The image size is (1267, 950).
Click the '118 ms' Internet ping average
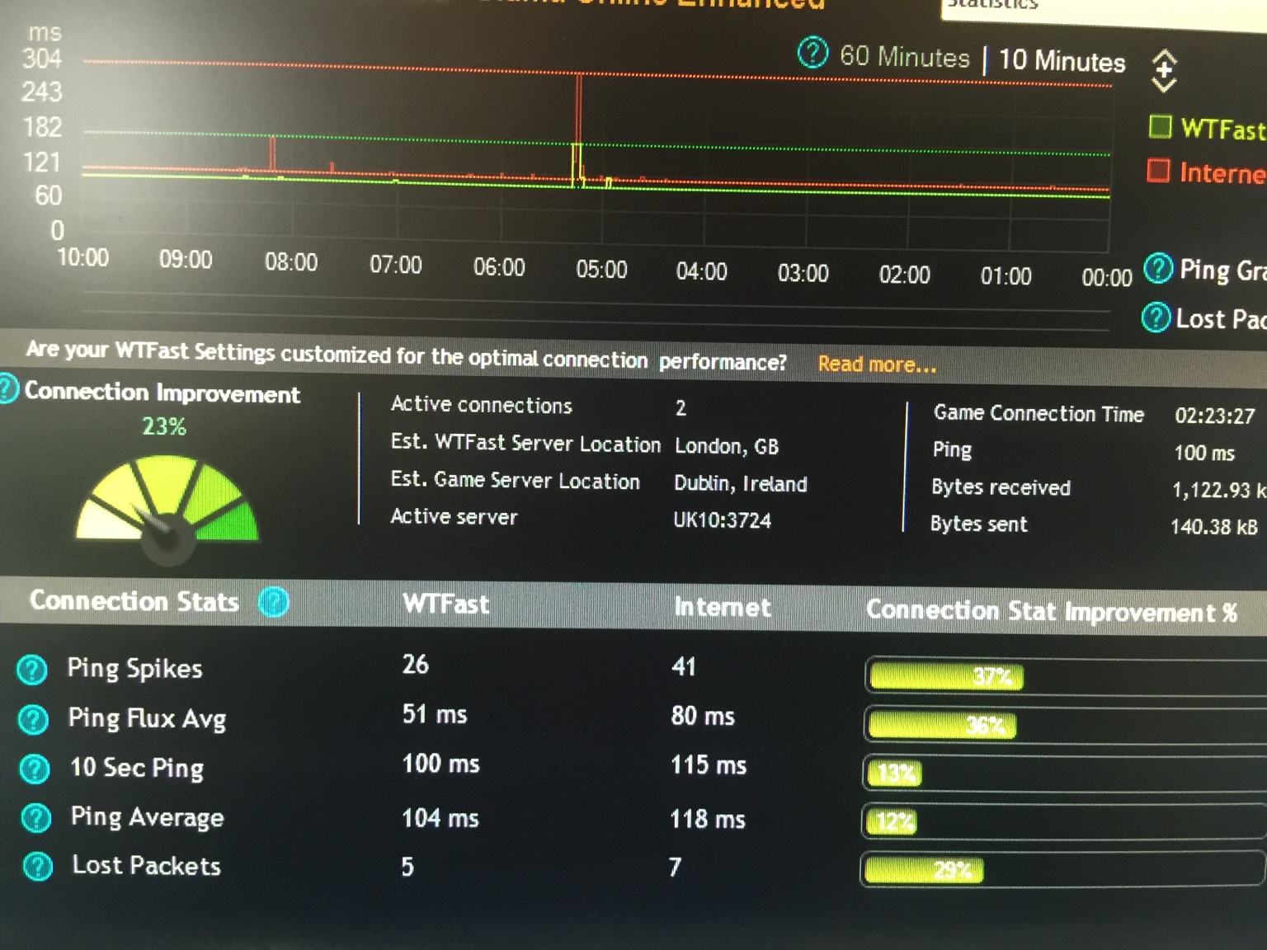[x=708, y=819]
